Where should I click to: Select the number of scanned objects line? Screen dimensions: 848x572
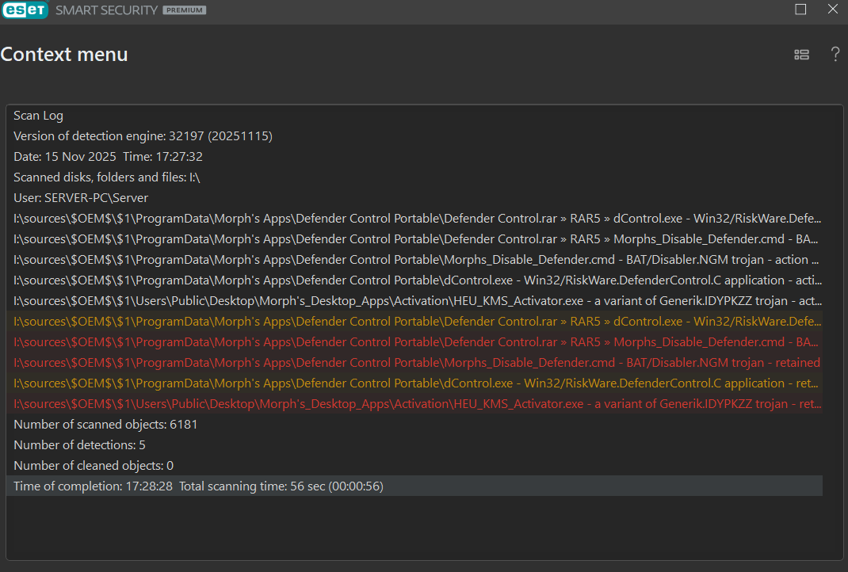point(105,425)
